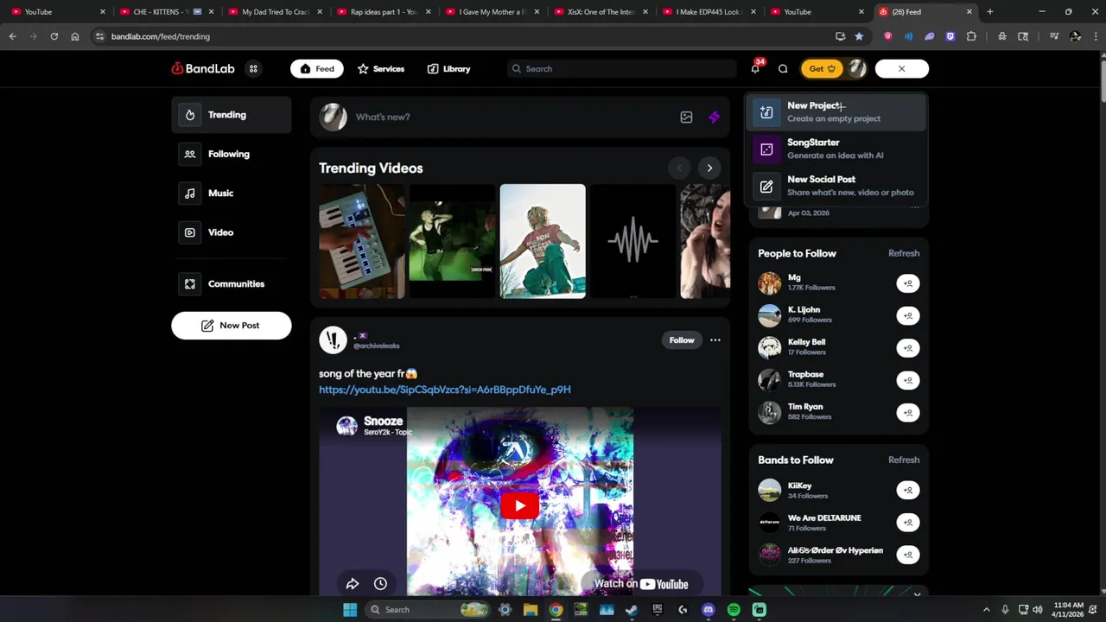Screen dimensions: 1106x622
Task: Open the chat messages icon
Action: click(783, 69)
